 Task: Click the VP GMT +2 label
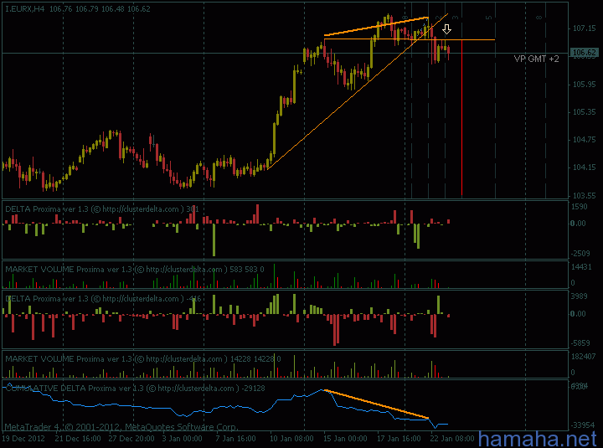[537, 59]
